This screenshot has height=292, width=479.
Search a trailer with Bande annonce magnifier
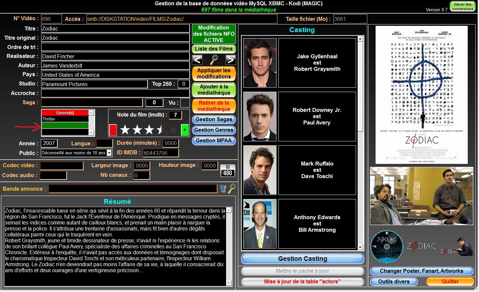click(232, 188)
